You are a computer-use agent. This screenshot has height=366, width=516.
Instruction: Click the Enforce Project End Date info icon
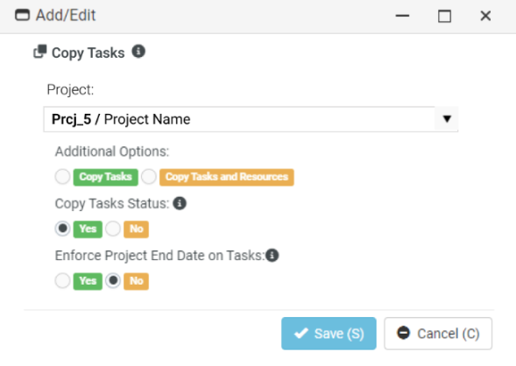pos(272,255)
